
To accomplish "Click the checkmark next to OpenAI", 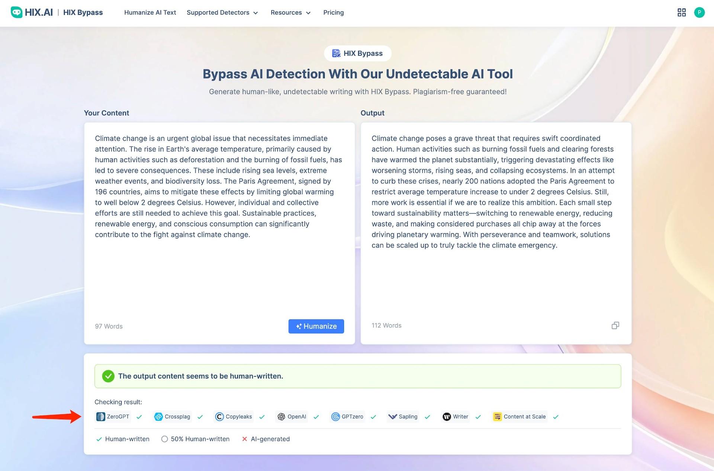I will click(316, 417).
